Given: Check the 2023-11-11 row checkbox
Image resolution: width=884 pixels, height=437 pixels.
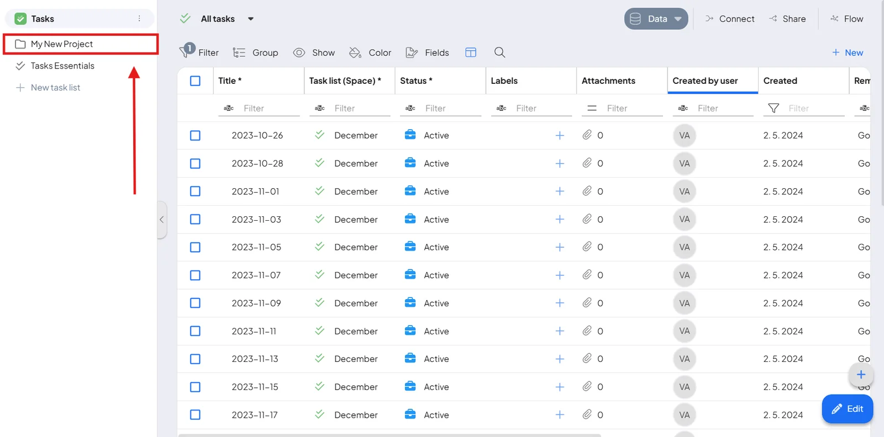Looking at the screenshot, I should [x=195, y=331].
